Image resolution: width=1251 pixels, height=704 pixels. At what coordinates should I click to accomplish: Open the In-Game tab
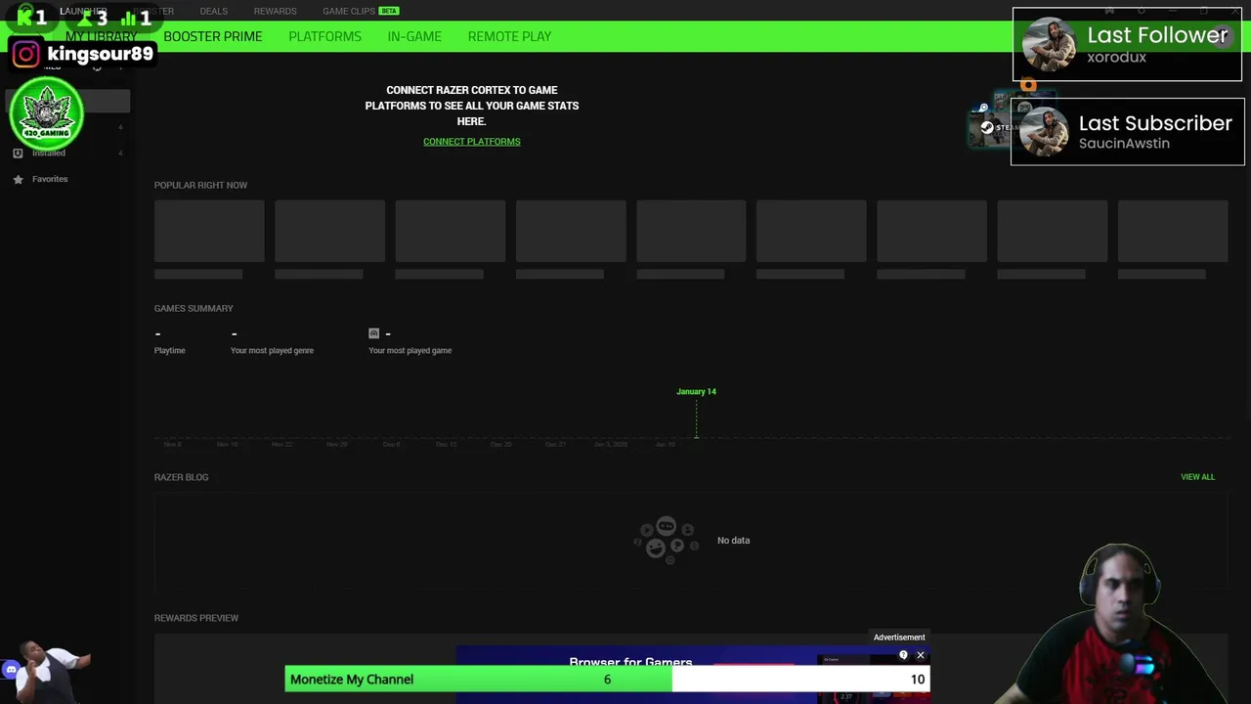coord(414,36)
